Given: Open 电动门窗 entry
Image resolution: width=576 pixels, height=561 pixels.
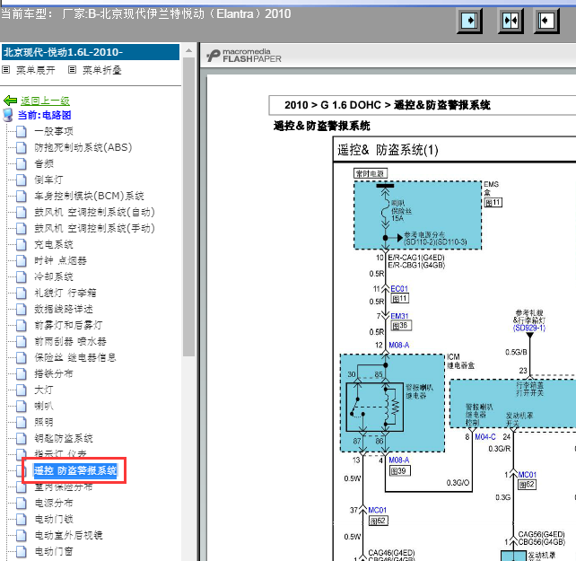Looking at the screenshot, I should point(54,551).
